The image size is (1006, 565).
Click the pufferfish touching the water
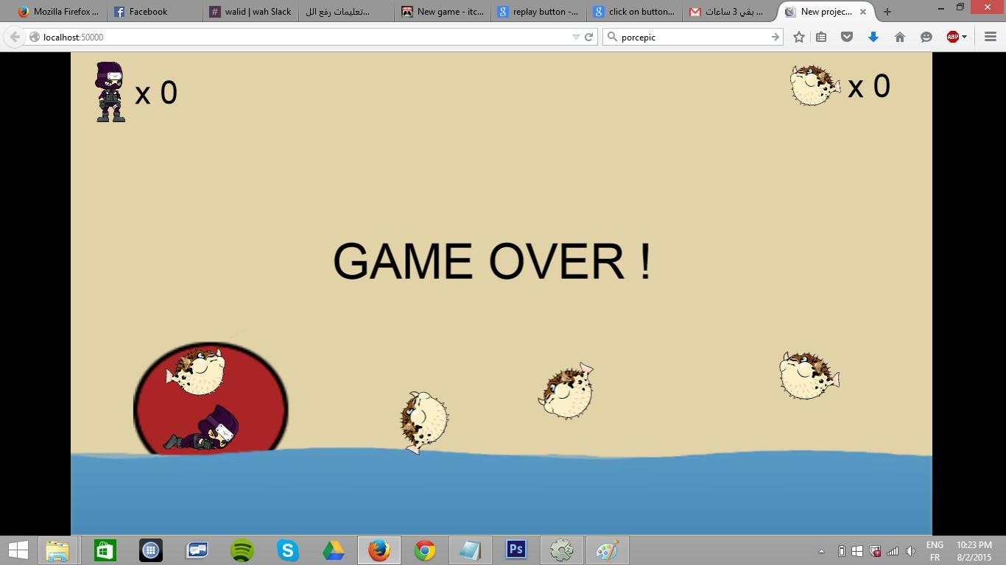423,422
